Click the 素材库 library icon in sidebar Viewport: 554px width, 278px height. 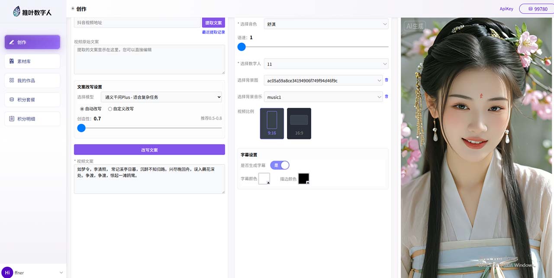12,61
